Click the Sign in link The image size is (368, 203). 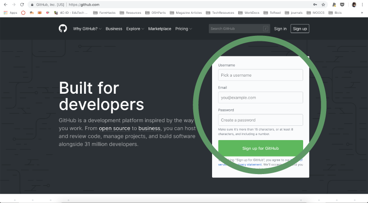click(280, 28)
